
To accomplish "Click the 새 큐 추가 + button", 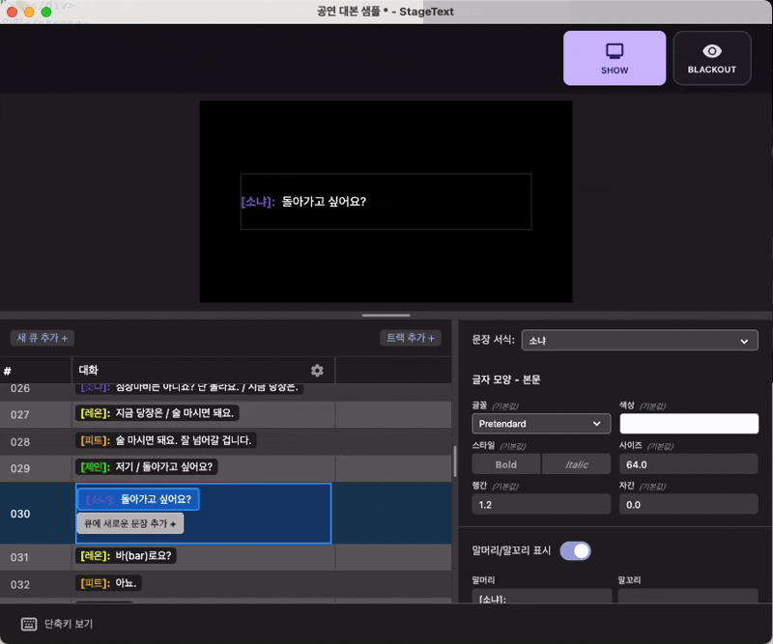I will click(41, 338).
